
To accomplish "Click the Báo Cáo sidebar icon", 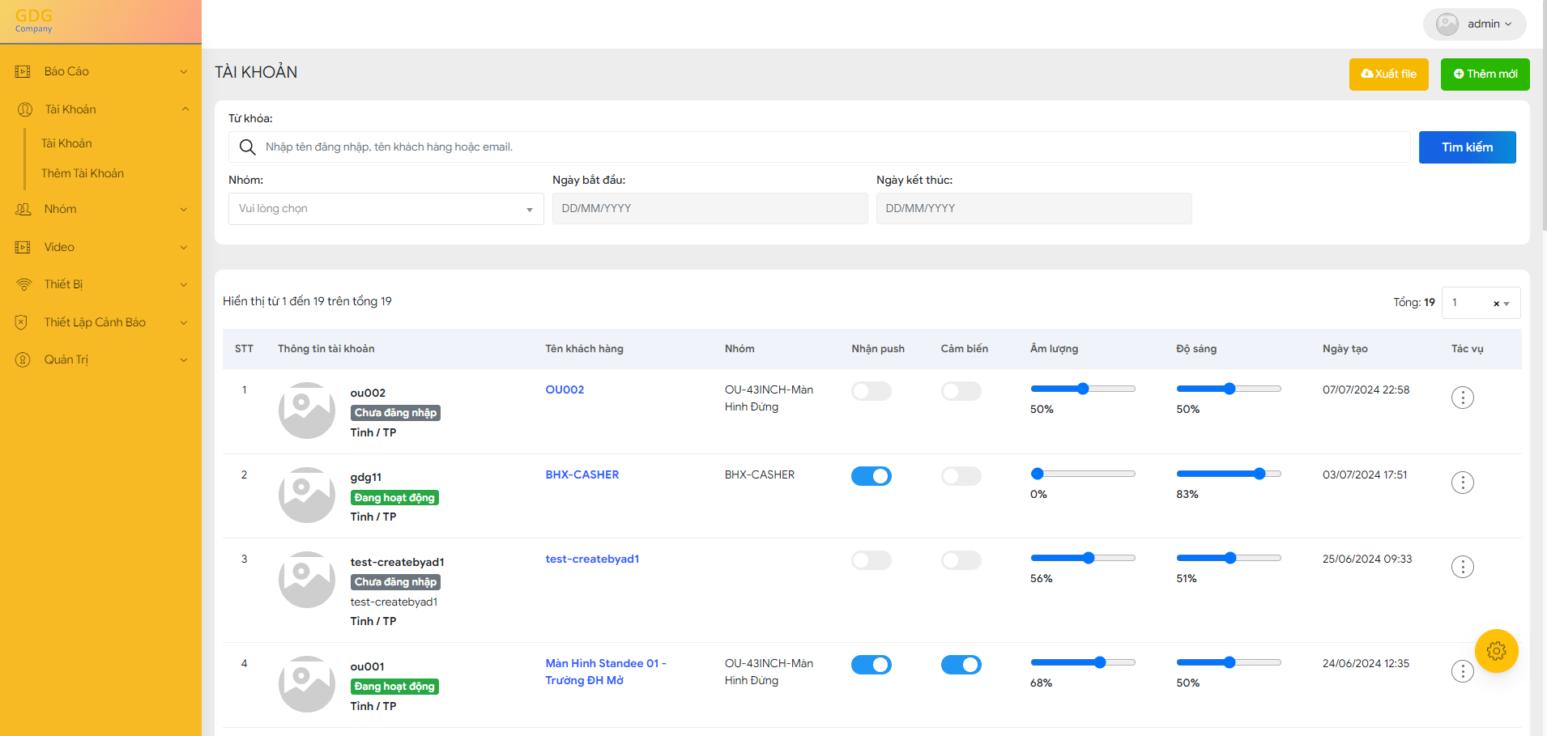I will tap(23, 71).
